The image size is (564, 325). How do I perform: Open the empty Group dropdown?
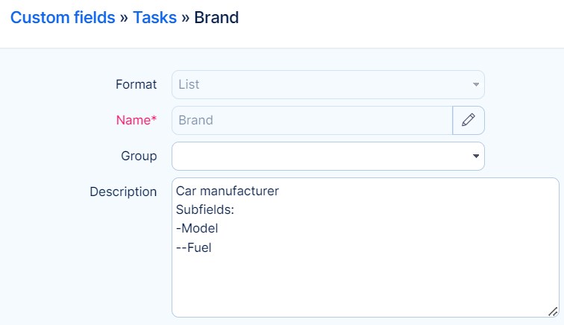click(321, 156)
